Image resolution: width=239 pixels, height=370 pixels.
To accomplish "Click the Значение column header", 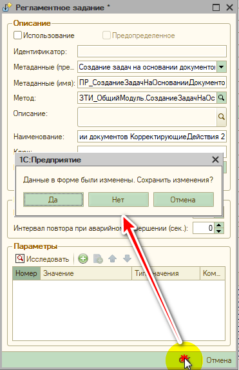I will tap(86, 273).
